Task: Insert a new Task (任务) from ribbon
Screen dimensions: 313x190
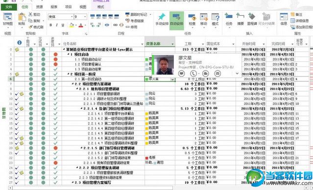Action: (x=229, y=20)
